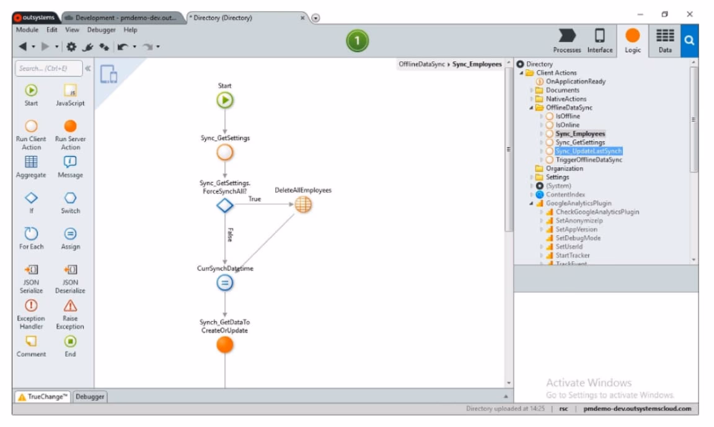
Task: Select the Start node on canvas
Action: click(x=224, y=100)
